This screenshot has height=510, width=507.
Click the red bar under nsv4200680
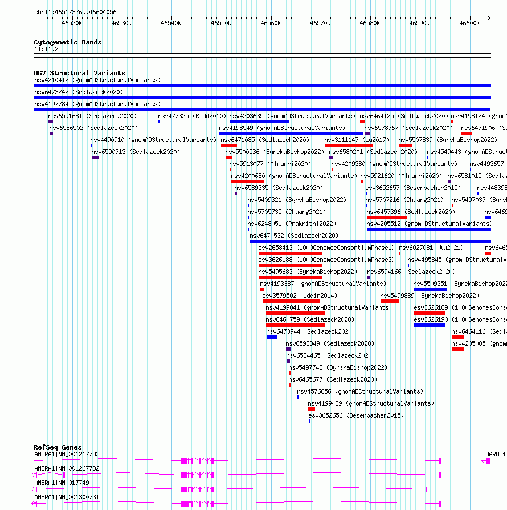[247, 181]
